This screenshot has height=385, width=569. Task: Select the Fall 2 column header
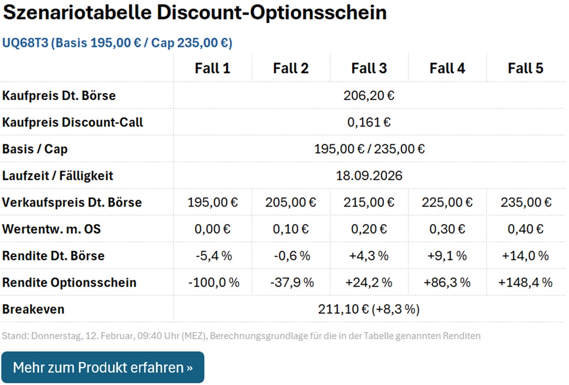(x=291, y=68)
